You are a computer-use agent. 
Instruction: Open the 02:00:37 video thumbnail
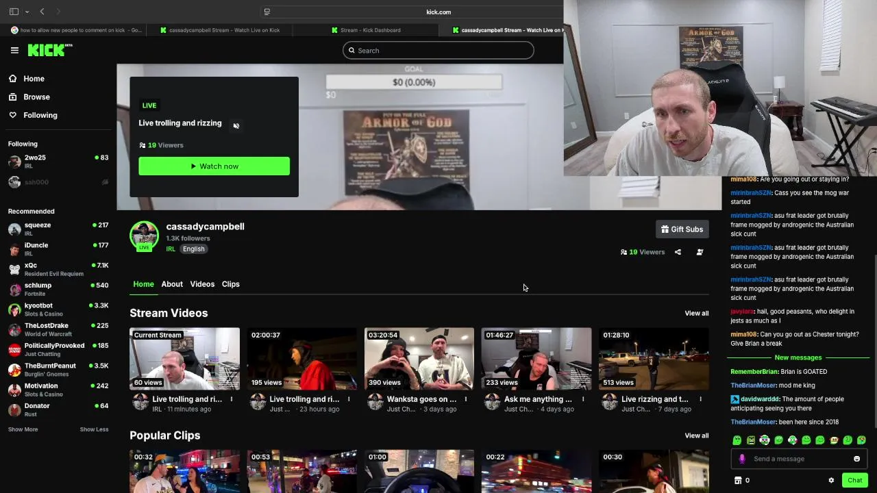(x=301, y=359)
